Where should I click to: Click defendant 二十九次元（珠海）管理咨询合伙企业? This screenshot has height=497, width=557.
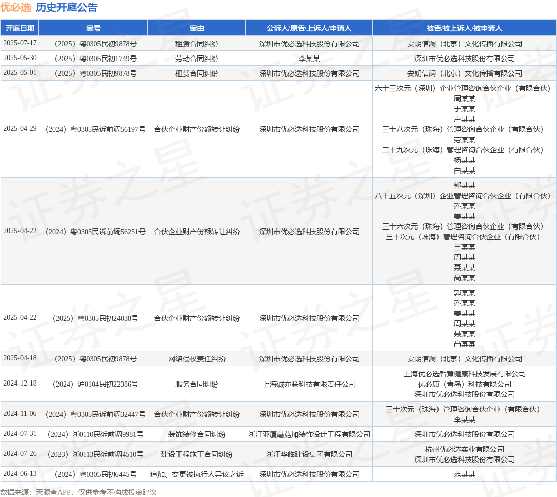coord(463,150)
